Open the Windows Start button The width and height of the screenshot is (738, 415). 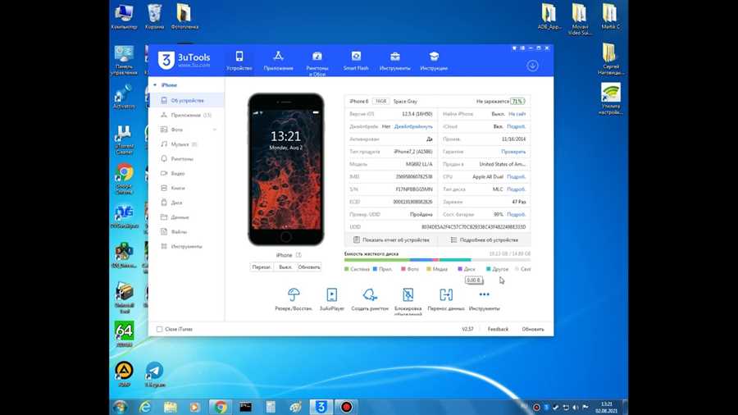coord(120,407)
